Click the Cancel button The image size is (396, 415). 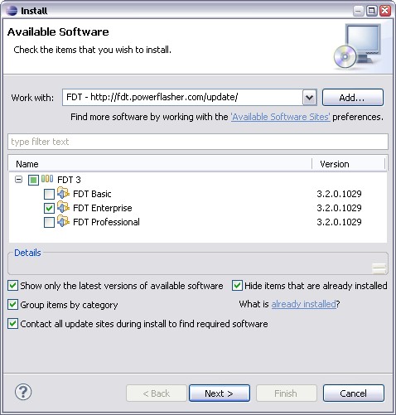354,393
